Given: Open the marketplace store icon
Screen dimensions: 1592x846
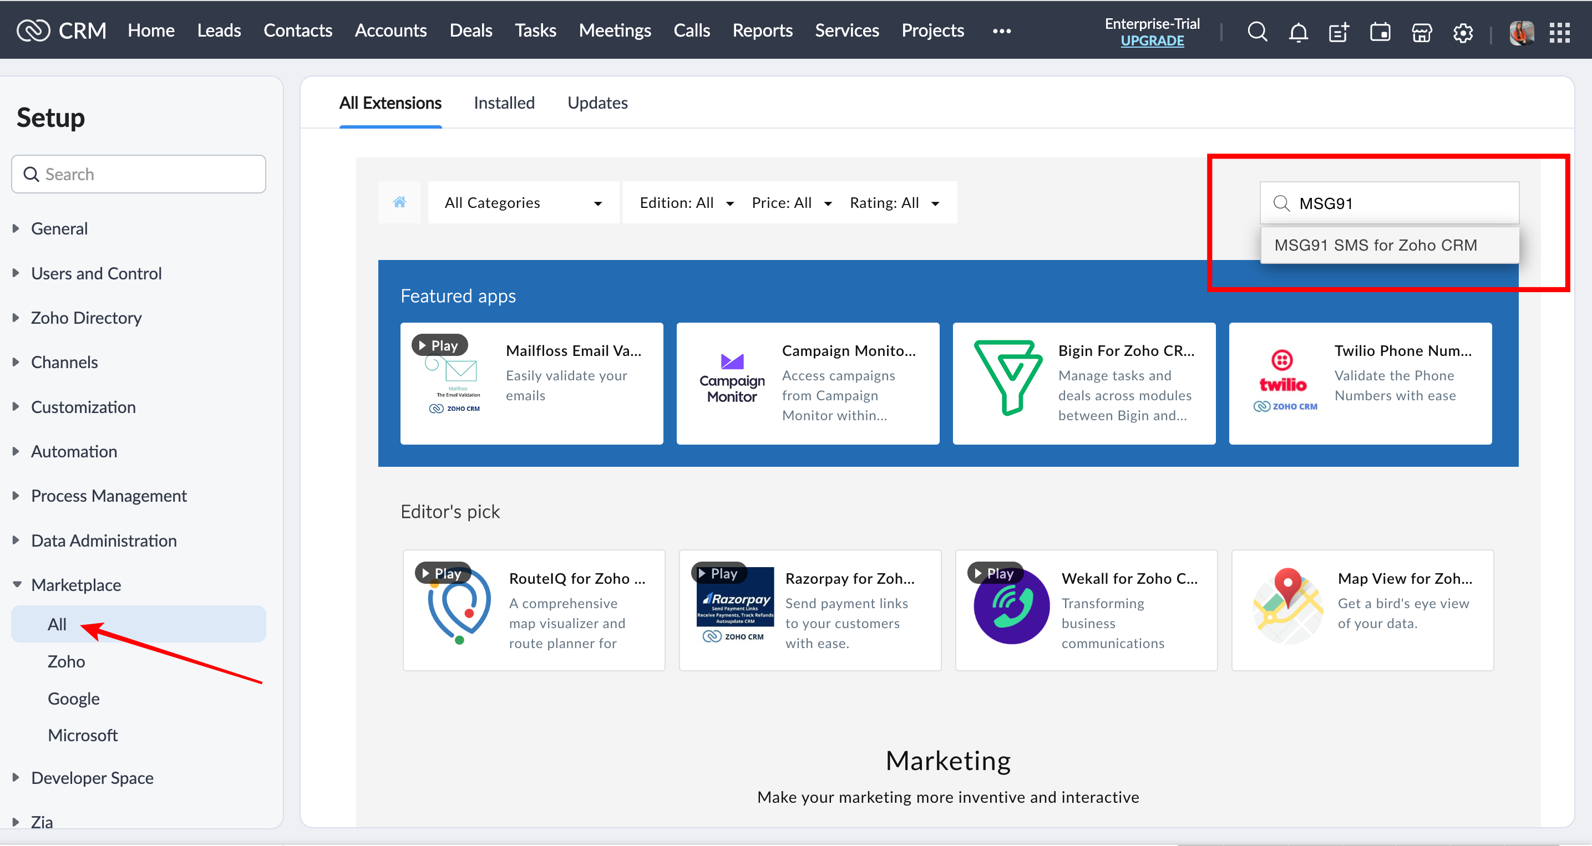Looking at the screenshot, I should 1421,32.
